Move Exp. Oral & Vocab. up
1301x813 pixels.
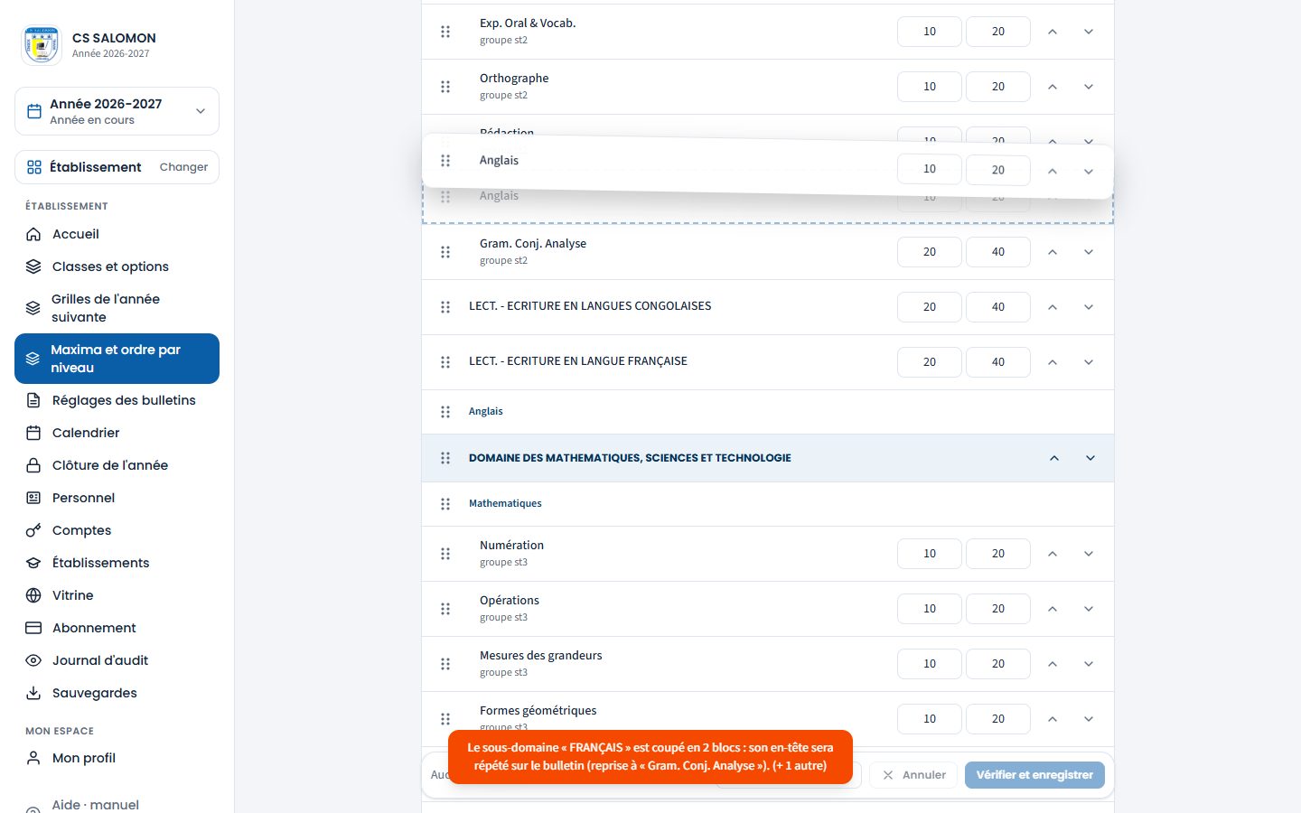(1053, 32)
